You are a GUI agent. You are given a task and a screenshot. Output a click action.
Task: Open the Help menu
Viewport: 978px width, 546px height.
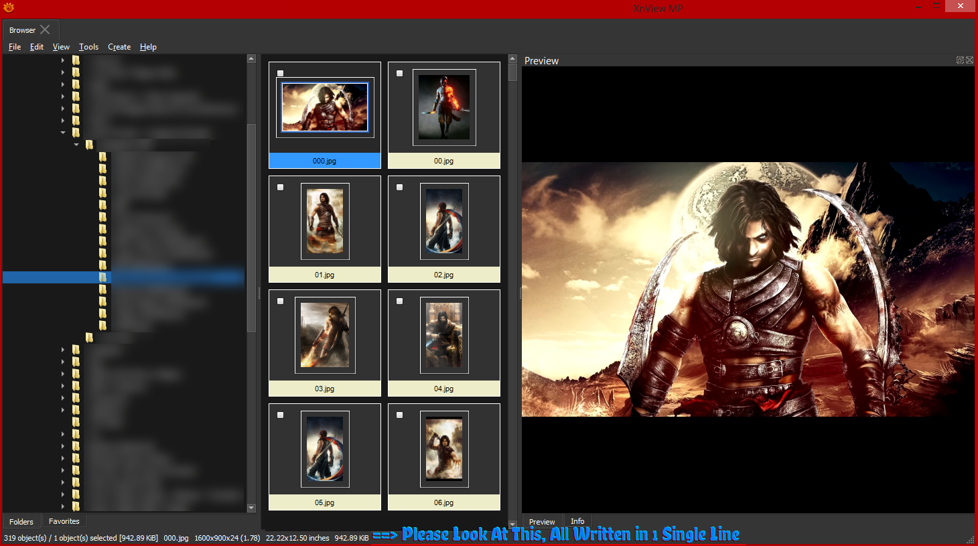point(148,47)
